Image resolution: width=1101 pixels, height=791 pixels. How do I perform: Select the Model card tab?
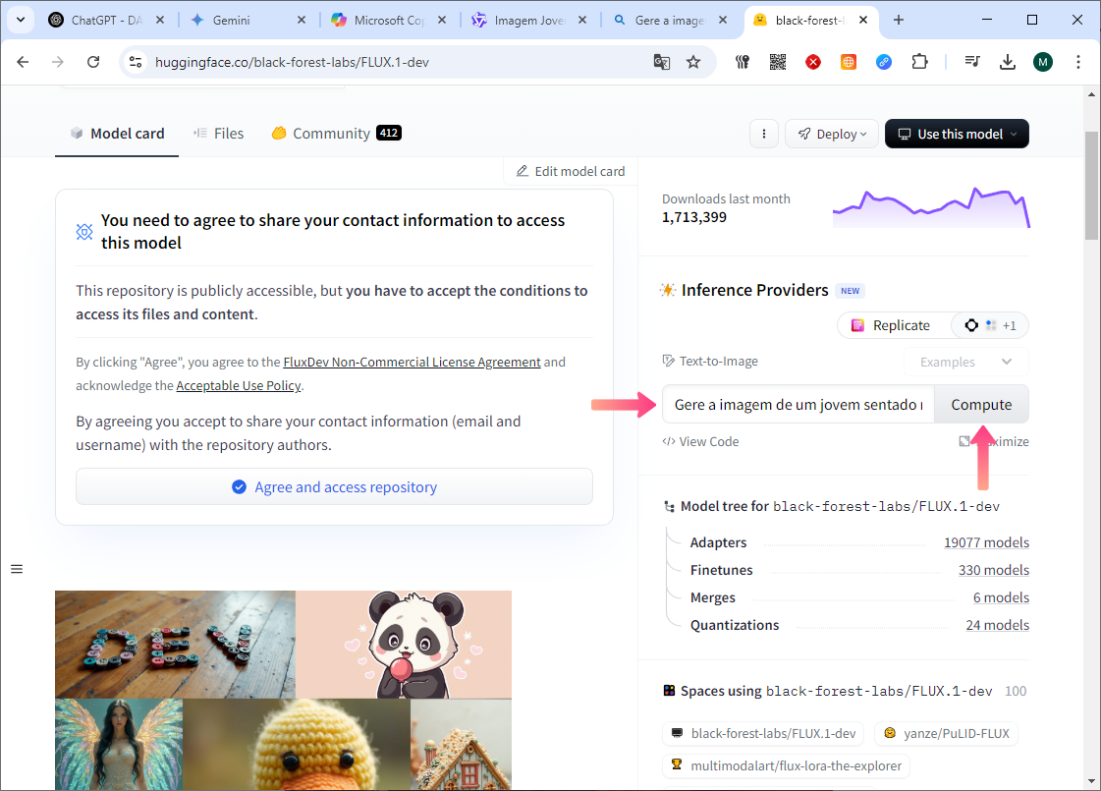(117, 134)
